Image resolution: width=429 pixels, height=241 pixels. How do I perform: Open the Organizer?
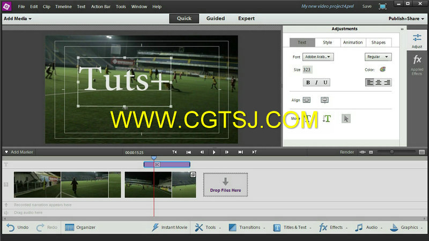coord(80,227)
